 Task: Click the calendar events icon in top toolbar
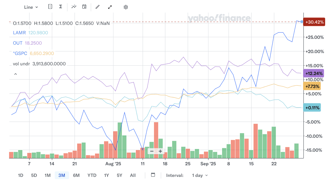[84, 7]
